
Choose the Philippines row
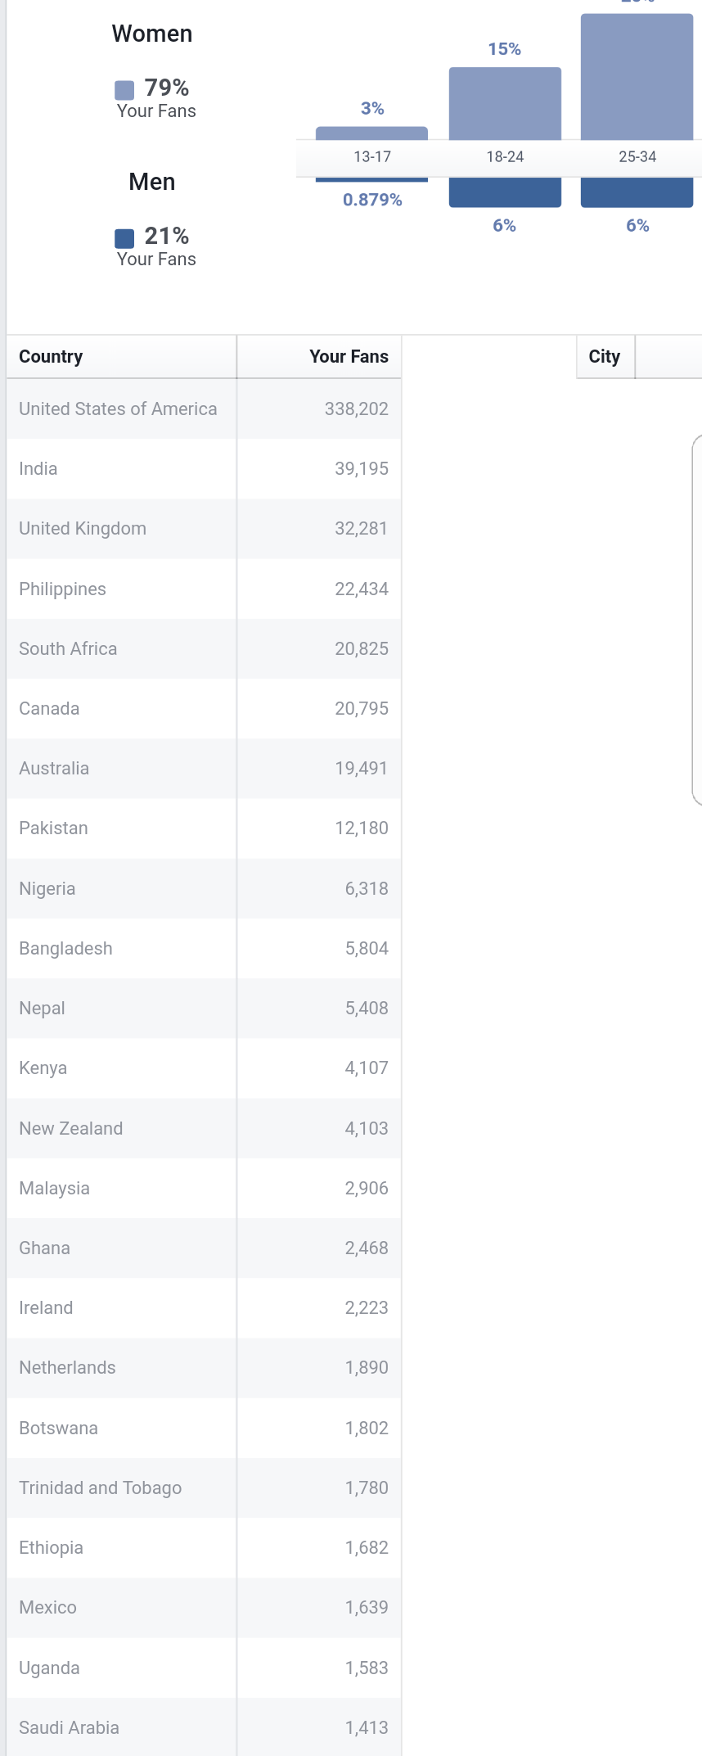coord(204,589)
